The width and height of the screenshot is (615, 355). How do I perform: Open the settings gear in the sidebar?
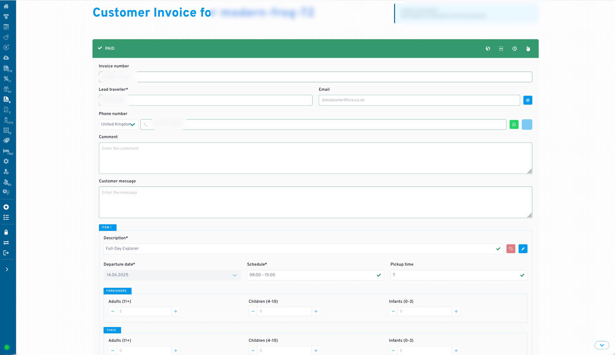click(x=6, y=161)
